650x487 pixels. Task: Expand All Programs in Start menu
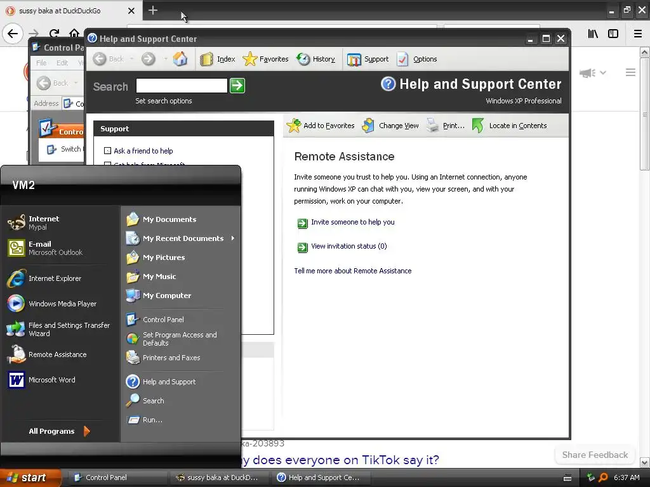coord(59,431)
